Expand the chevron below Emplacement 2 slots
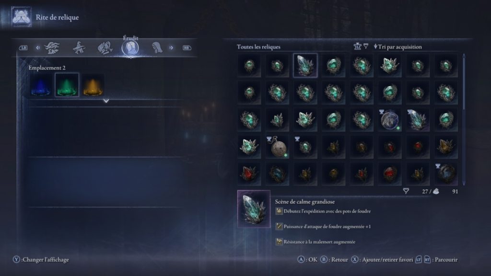 pyautogui.click(x=106, y=101)
